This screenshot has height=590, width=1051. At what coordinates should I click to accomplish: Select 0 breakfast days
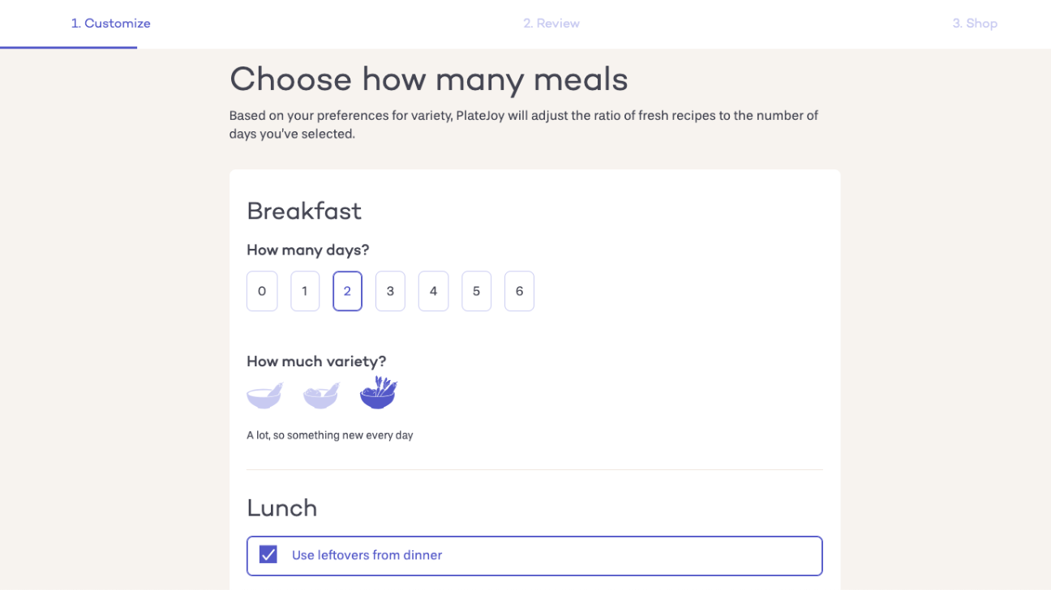262,291
